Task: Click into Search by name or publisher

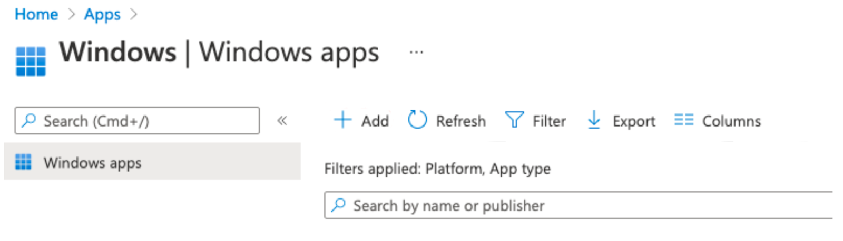Action: pyautogui.click(x=579, y=205)
